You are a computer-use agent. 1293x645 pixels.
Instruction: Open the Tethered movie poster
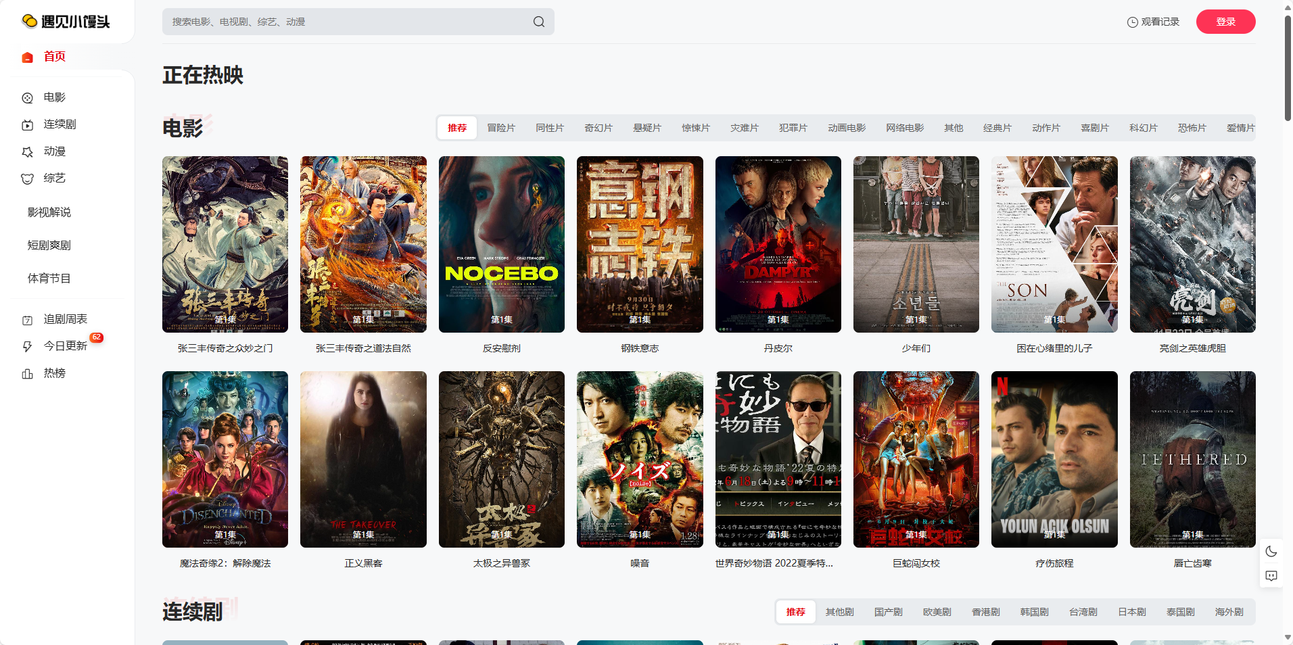tap(1193, 459)
